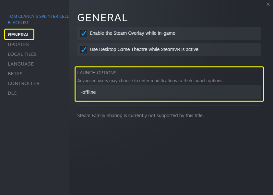Click the large GENERAL page heading
Image resolution: width=273 pixels, height=195 pixels.
(x=102, y=18)
